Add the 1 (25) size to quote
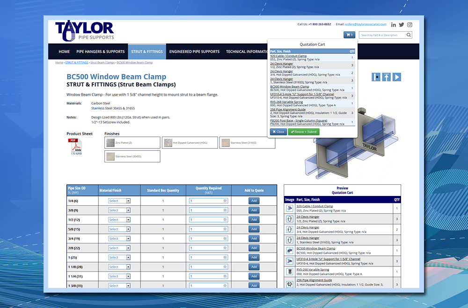The width and height of the screenshot is (468, 308). point(254,258)
